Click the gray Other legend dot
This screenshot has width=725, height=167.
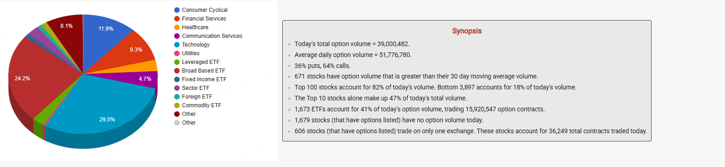point(177,123)
